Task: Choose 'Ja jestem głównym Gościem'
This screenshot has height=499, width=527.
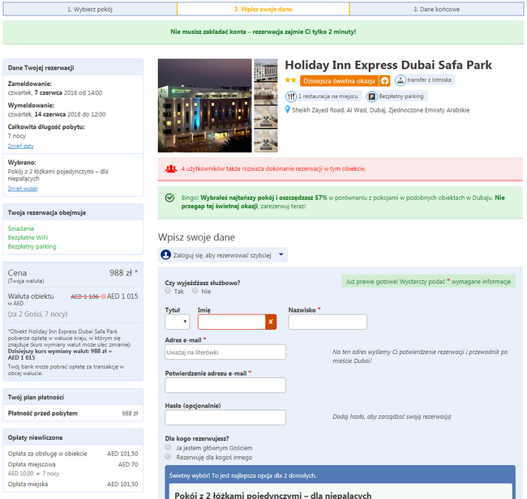Action: 168,447
